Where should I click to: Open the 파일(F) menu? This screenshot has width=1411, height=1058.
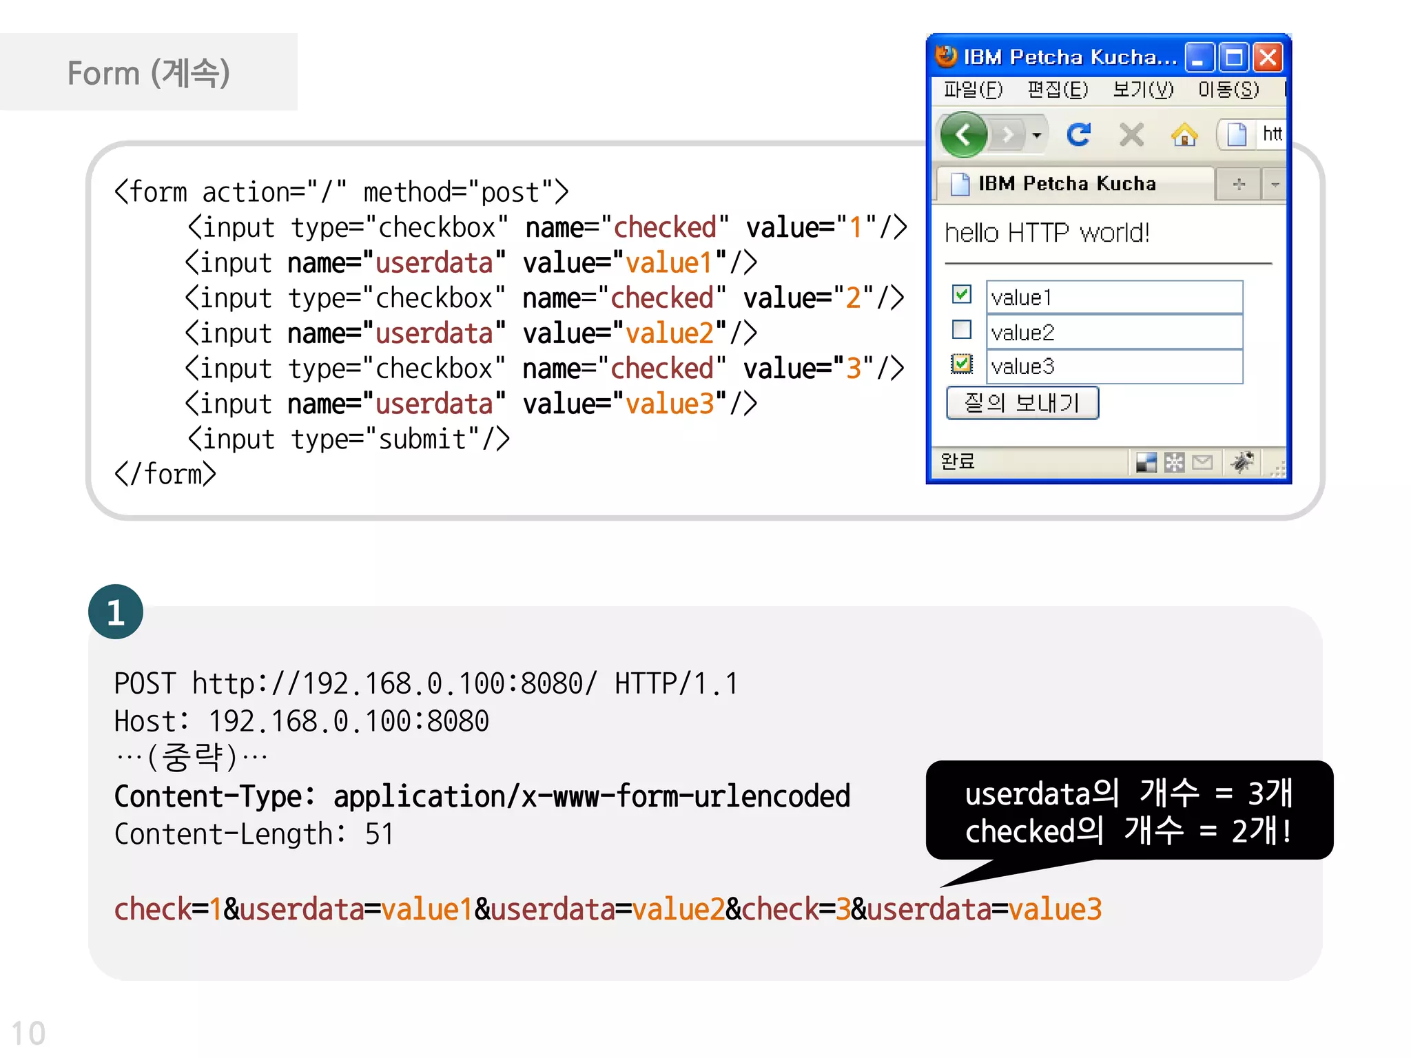[974, 90]
